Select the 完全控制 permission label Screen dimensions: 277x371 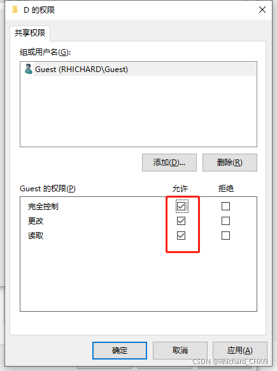point(43,207)
